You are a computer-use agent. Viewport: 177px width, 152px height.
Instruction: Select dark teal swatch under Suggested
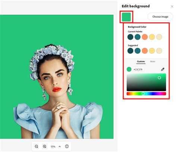[x=130, y=51]
